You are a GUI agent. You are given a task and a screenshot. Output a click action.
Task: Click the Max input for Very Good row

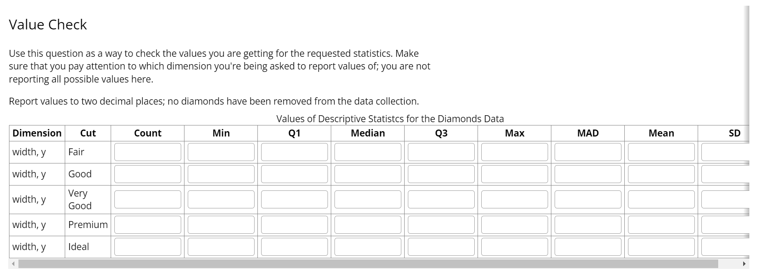(514, 199)
